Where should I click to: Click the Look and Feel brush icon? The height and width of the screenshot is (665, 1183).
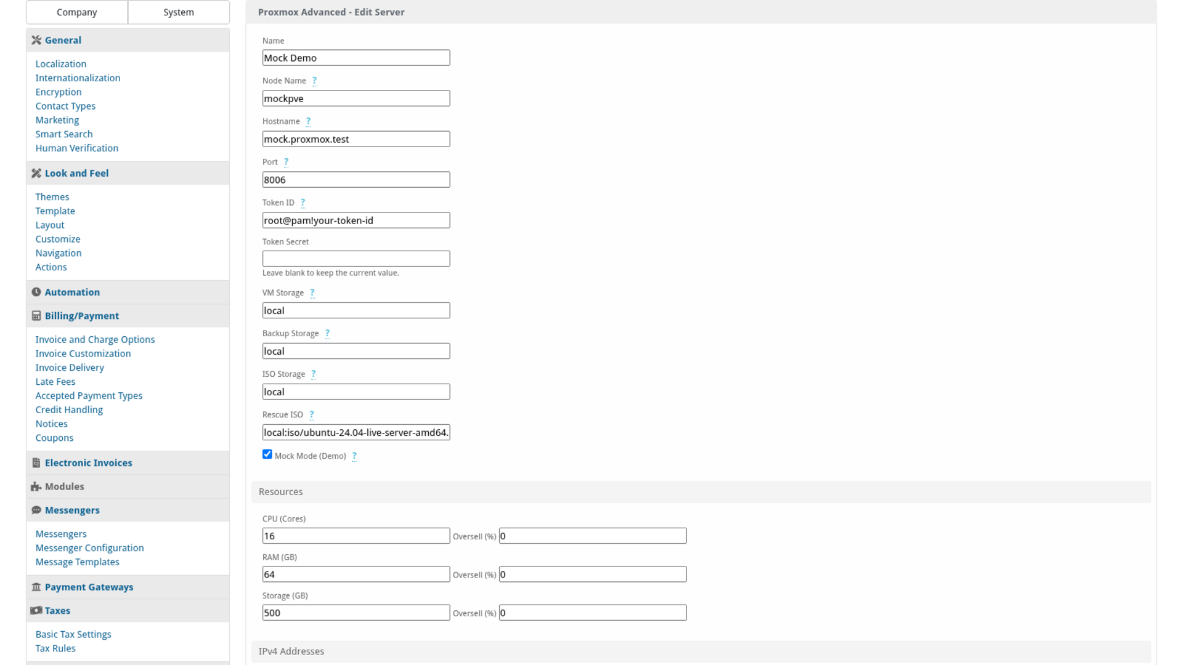[36, 173]
